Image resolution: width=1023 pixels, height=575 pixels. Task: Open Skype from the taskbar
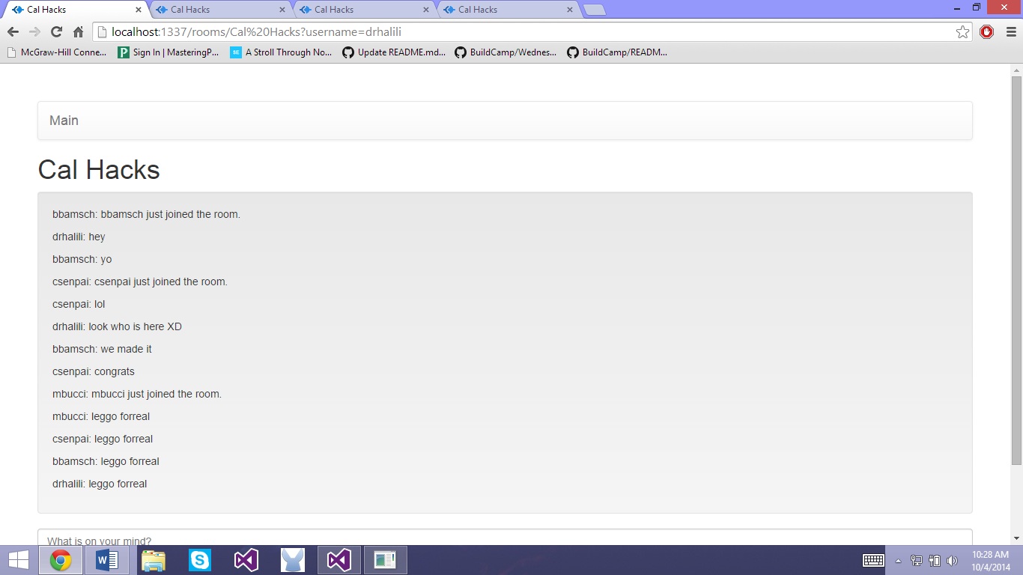200,560
